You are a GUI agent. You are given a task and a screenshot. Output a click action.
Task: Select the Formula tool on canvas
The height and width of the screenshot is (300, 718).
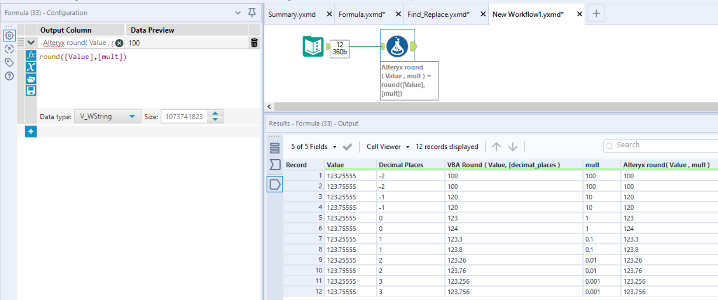point(397,46)
